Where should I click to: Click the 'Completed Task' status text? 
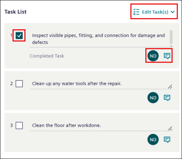(47, 56)
